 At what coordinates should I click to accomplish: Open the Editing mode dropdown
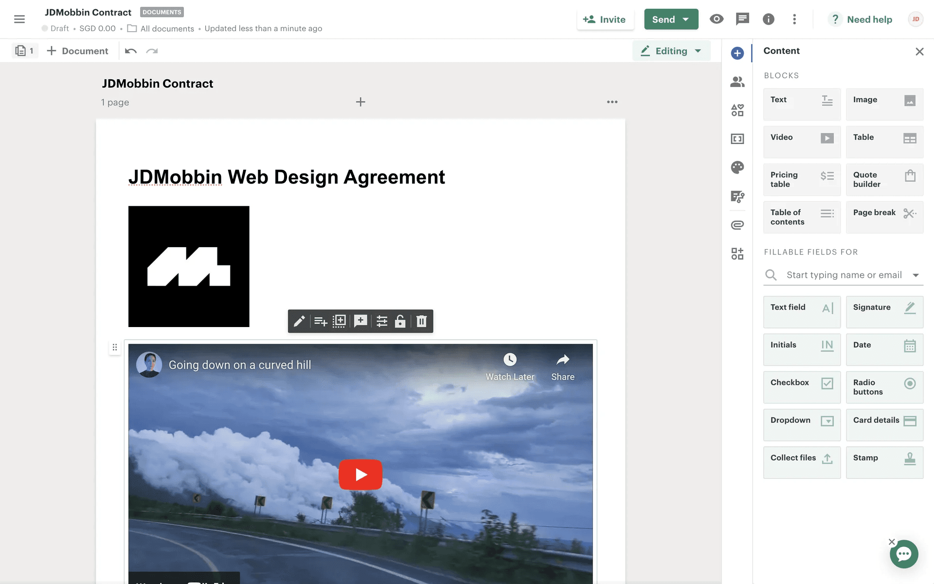point(671,51)
